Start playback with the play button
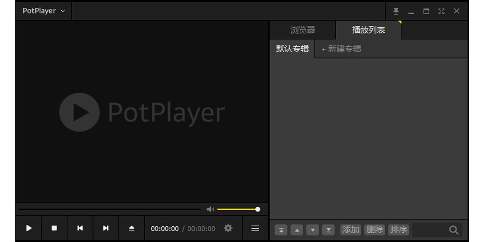This screenshot has height=242, width=484. [29, 228]
